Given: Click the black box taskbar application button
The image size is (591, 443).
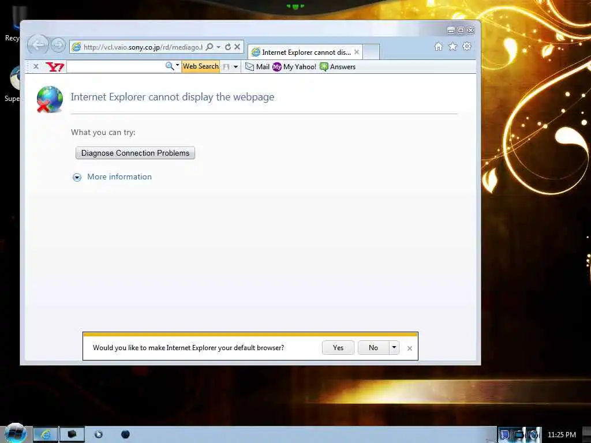Looking at the screenshot, I should coord(72,434).
